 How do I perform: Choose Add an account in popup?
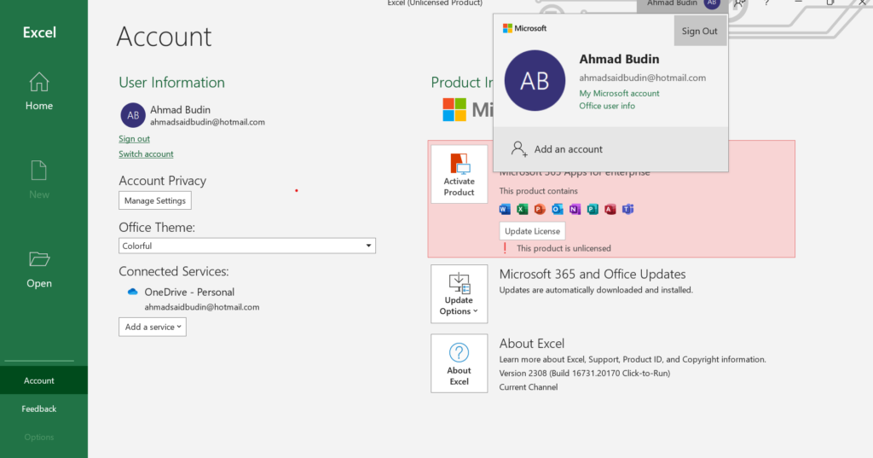[610, 149]
